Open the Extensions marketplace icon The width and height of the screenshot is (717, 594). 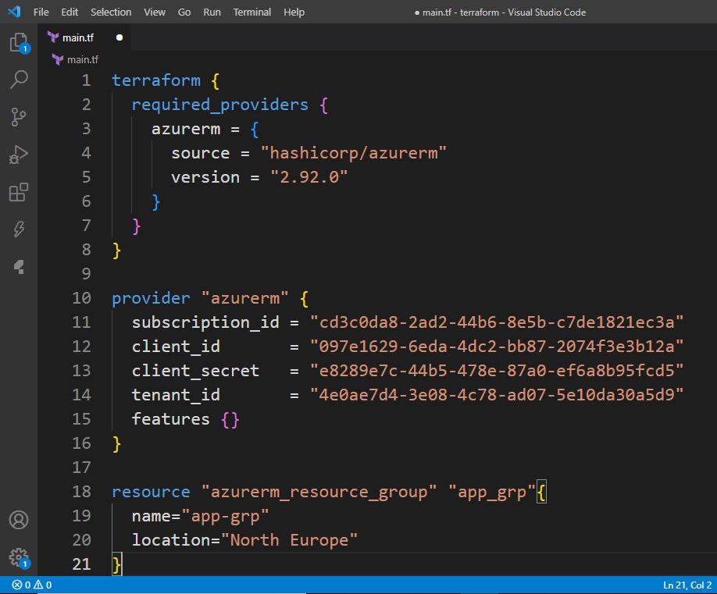18,192
